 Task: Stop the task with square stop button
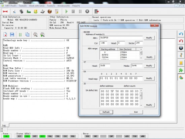pyautogui.click(x=73, y=11)
